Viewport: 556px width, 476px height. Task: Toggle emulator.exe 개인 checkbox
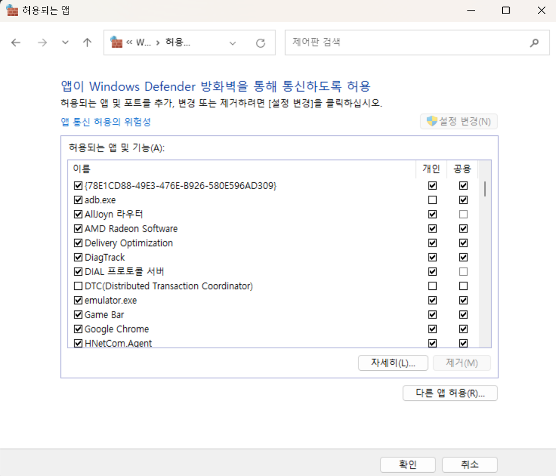[x=432, y=300]
